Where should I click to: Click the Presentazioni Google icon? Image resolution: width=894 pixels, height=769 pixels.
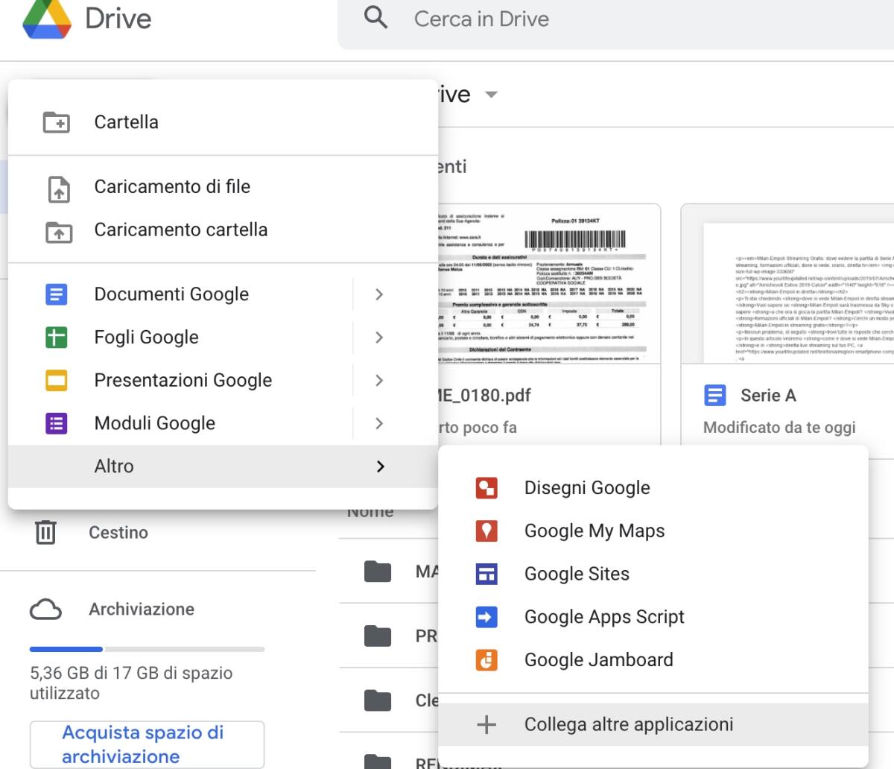(57, 380)
